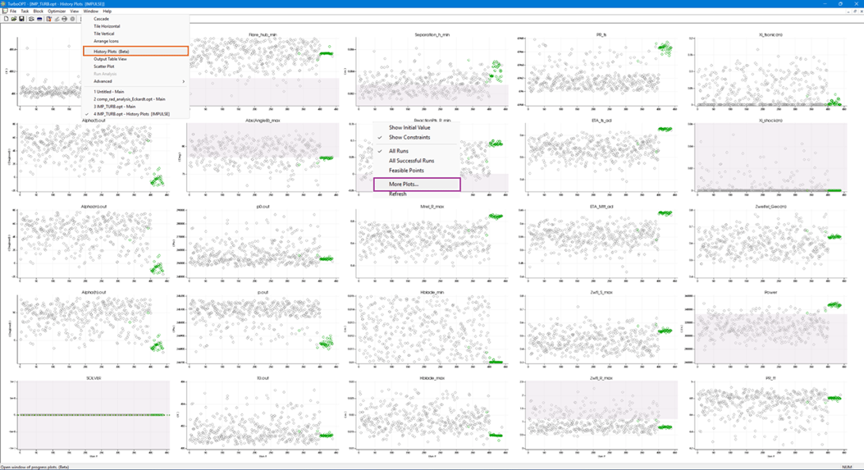Click the New file toolbar icon
This screenshot has height=470, width=864.
(6, 19)
